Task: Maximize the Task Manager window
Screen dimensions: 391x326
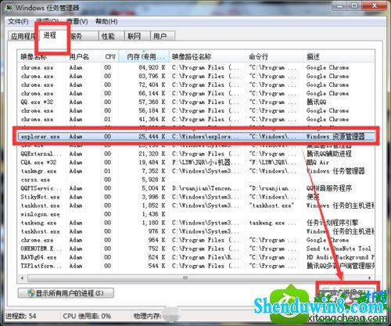Action: (x=354, y=5)
